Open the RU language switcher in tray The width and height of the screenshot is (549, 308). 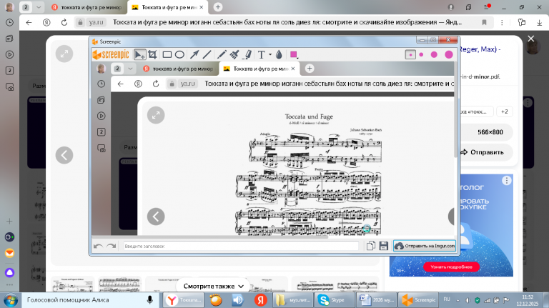pyautogui.click(x=447, y=299)
